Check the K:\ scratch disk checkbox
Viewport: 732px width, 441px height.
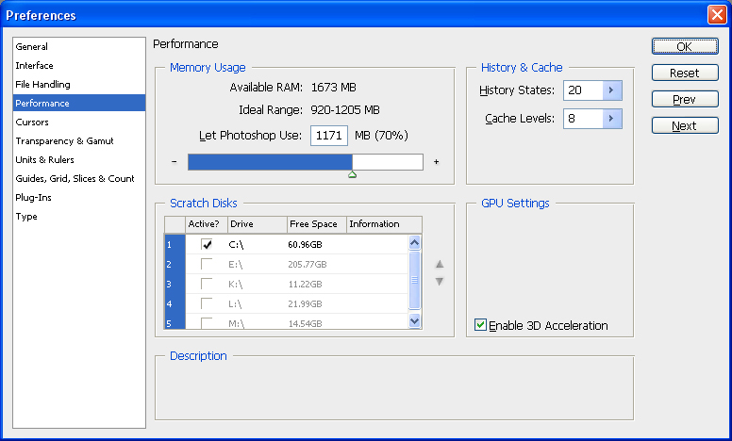[207, 284]
